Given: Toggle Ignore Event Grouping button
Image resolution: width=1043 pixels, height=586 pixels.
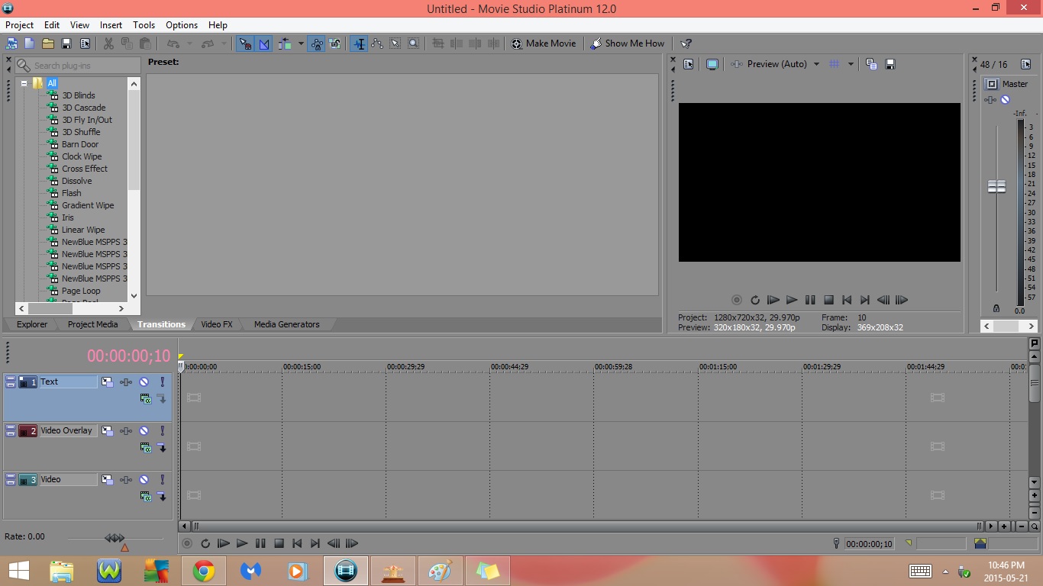Looking at the screenshot, I should tap(335, 43).
